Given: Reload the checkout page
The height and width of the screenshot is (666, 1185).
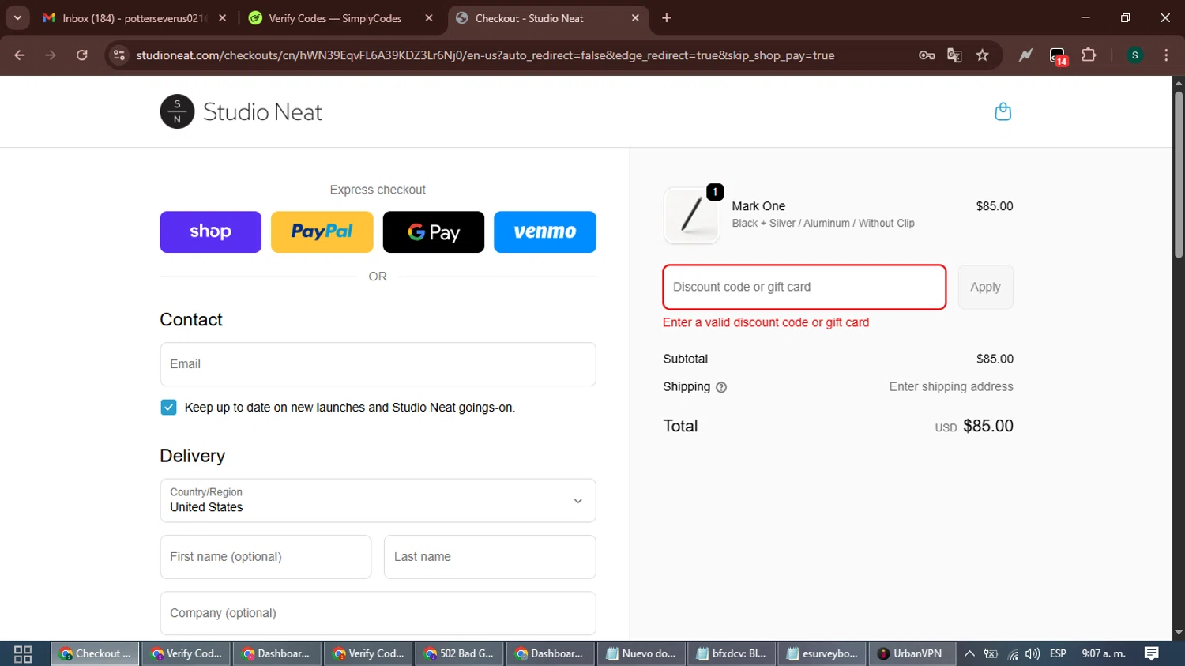Looking at the screenshot, I should click(81, 55).
